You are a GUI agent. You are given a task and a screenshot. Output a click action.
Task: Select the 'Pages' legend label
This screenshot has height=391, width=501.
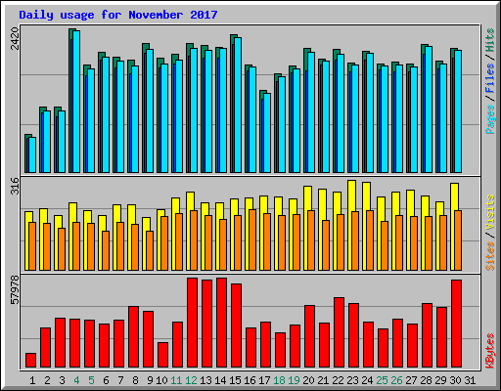[490, 119]
